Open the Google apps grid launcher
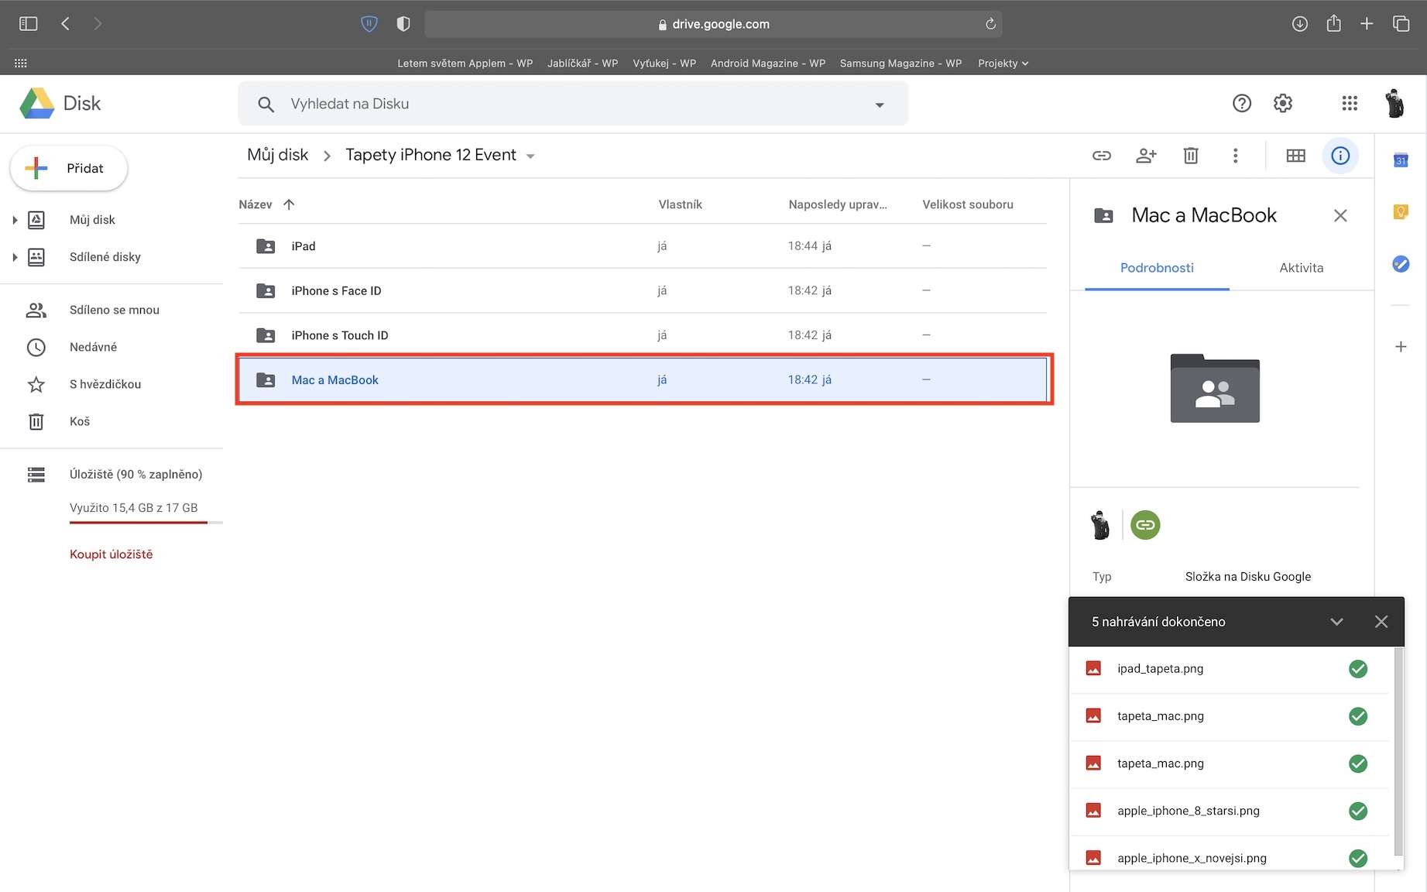Viewport: 1427px width, 892px height. point(1350,103)
